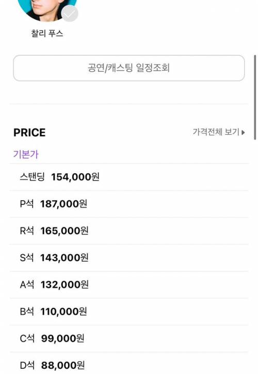Select the D석 88,000원 price row
This screenshot has height=374, width=258.
(129, 363)
